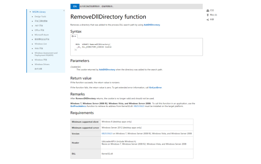
Task: Open the GetLastError link
Action: [x=155, y=88]
